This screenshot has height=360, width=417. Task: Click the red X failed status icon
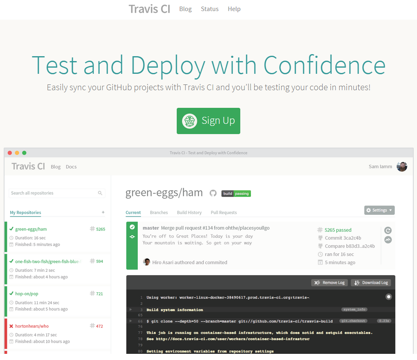point(11,326)
